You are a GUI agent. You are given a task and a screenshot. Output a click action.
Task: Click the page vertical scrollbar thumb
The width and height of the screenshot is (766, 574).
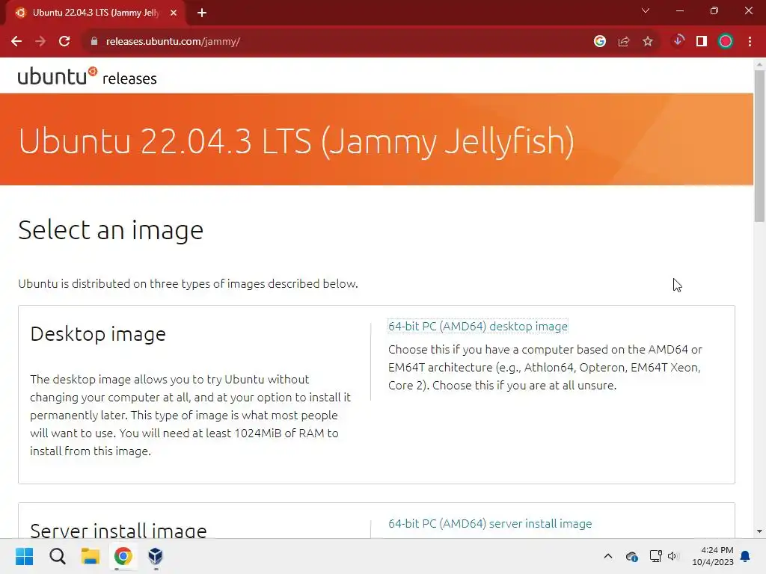click(759, 146)
